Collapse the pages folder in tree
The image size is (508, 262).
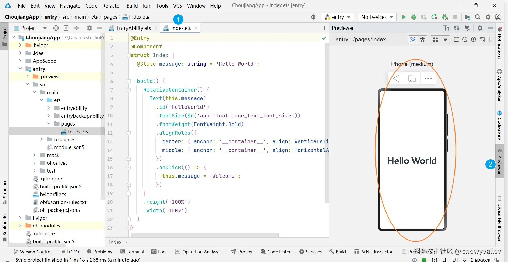tap(49, 124)
